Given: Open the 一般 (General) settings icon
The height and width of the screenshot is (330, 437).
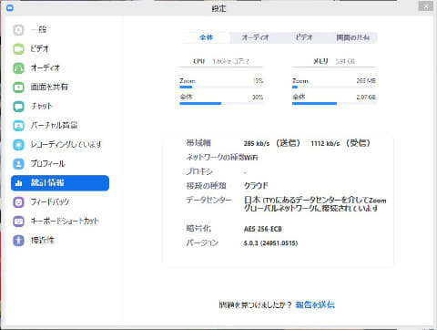Looking at the screenshot, I should coord(18,30).
